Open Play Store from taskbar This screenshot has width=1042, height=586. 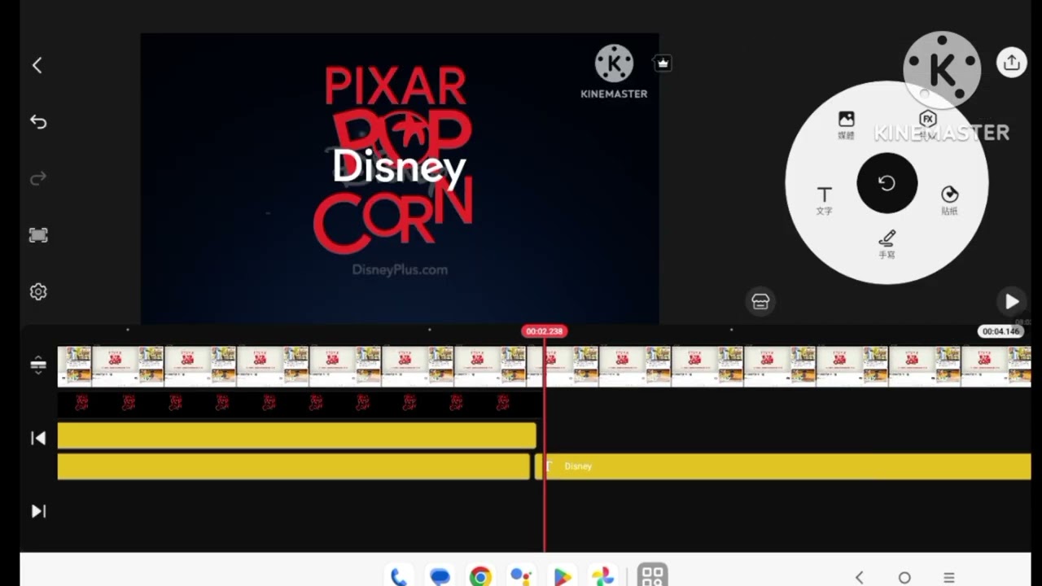click(563, 576)
